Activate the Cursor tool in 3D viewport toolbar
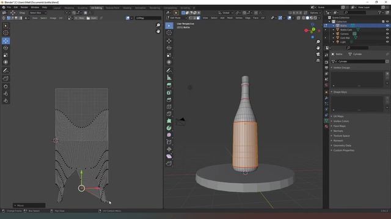The height and width of the screenshot is (219, 391). (169, 33)
